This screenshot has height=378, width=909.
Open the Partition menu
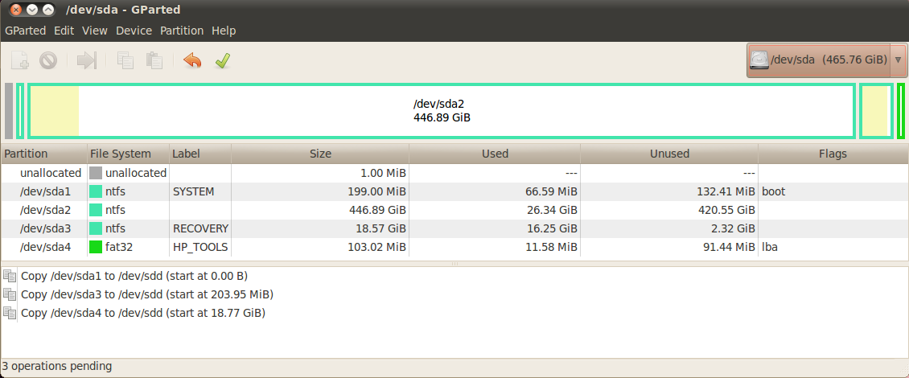point(182,31)
